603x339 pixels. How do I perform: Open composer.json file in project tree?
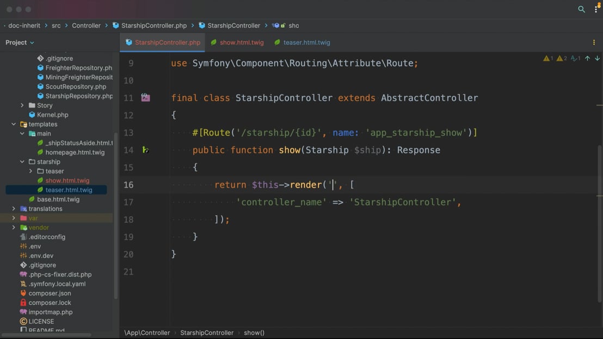(x=50, y=293)
